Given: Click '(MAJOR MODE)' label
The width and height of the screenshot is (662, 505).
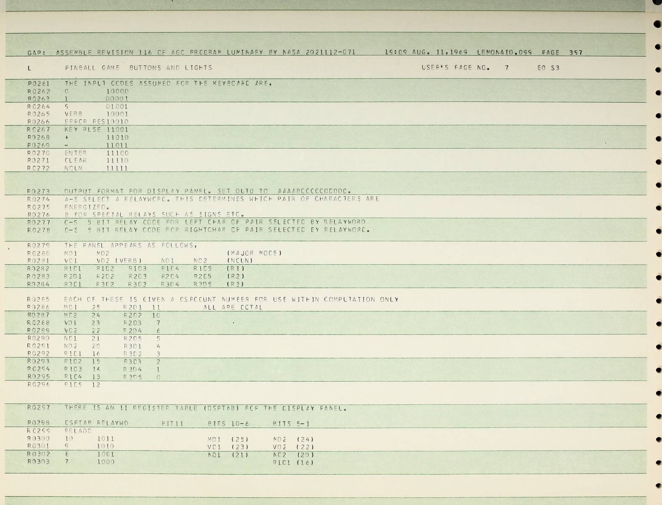Looking at the screenshot, I should click(x=254, y=253).
